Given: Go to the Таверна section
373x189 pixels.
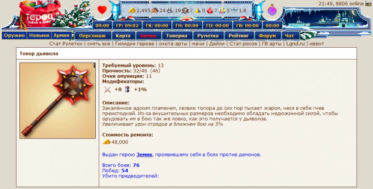Looking at the screenshot, I should 177,36.
